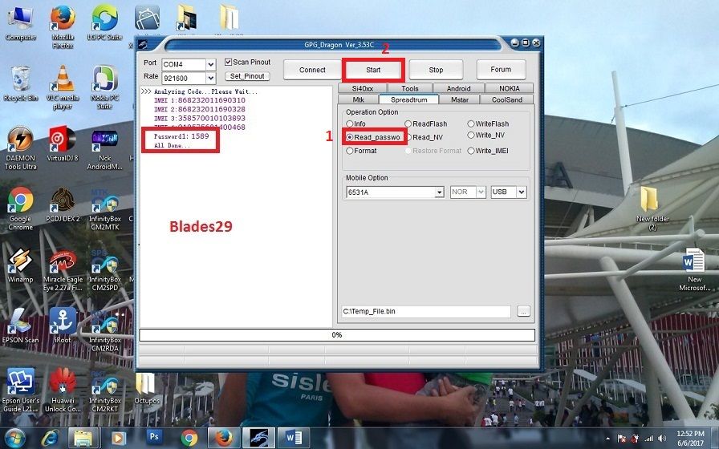
Task: Open Google Chrome desktop shortcut
Action: (20, 200)
